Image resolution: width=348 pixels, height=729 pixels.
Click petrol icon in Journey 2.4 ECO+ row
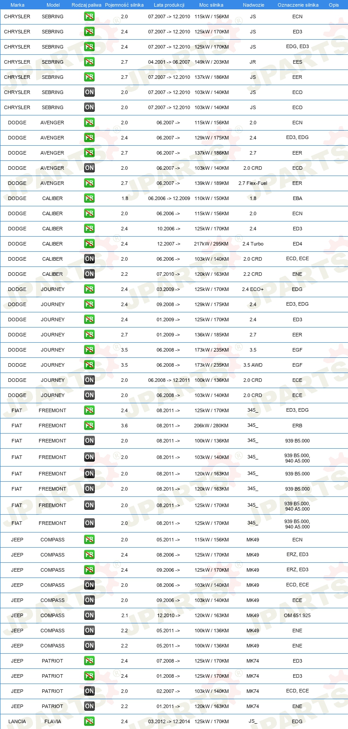[x=89, y=289]
